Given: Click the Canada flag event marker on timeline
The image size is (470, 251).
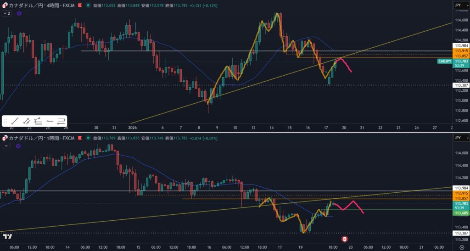Looking at the screenshot, I should 345,239.
